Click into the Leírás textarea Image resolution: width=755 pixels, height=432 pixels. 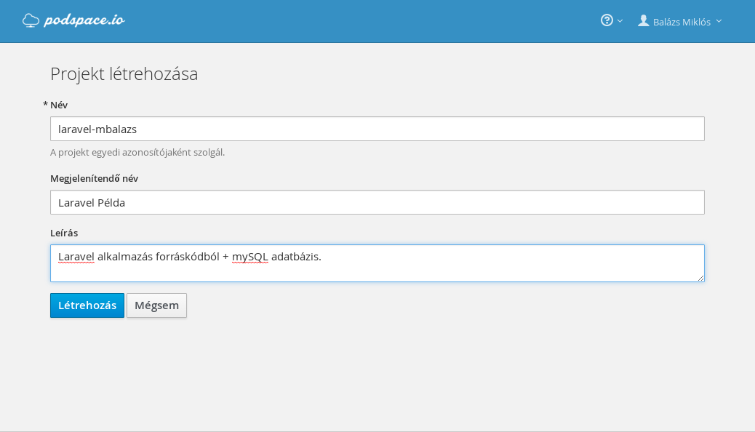click(x=377, y=263)
